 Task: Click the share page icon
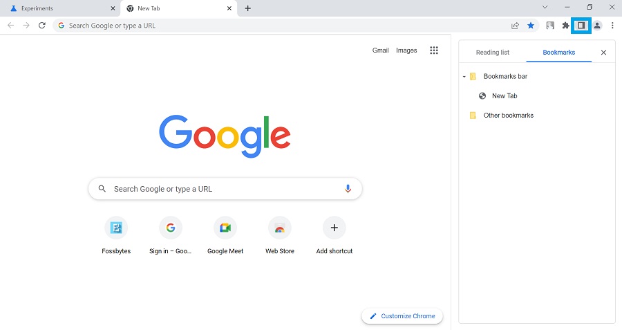[515, 26]
